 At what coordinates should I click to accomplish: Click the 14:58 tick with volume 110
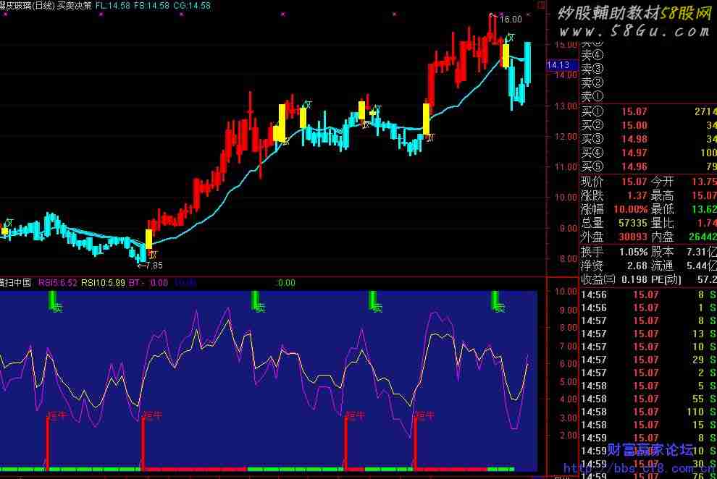click(x=647, y=412)
